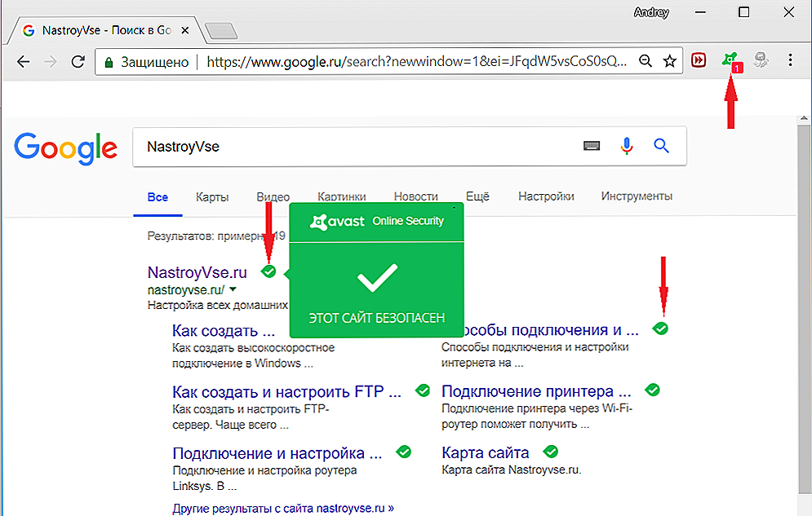812x516 pixels.
Task: Open Как создать и настроить FTP link
Action: coord(286,392)
